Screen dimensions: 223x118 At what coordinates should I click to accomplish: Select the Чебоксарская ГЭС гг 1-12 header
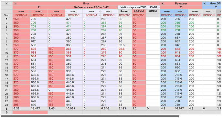[91, 7]
